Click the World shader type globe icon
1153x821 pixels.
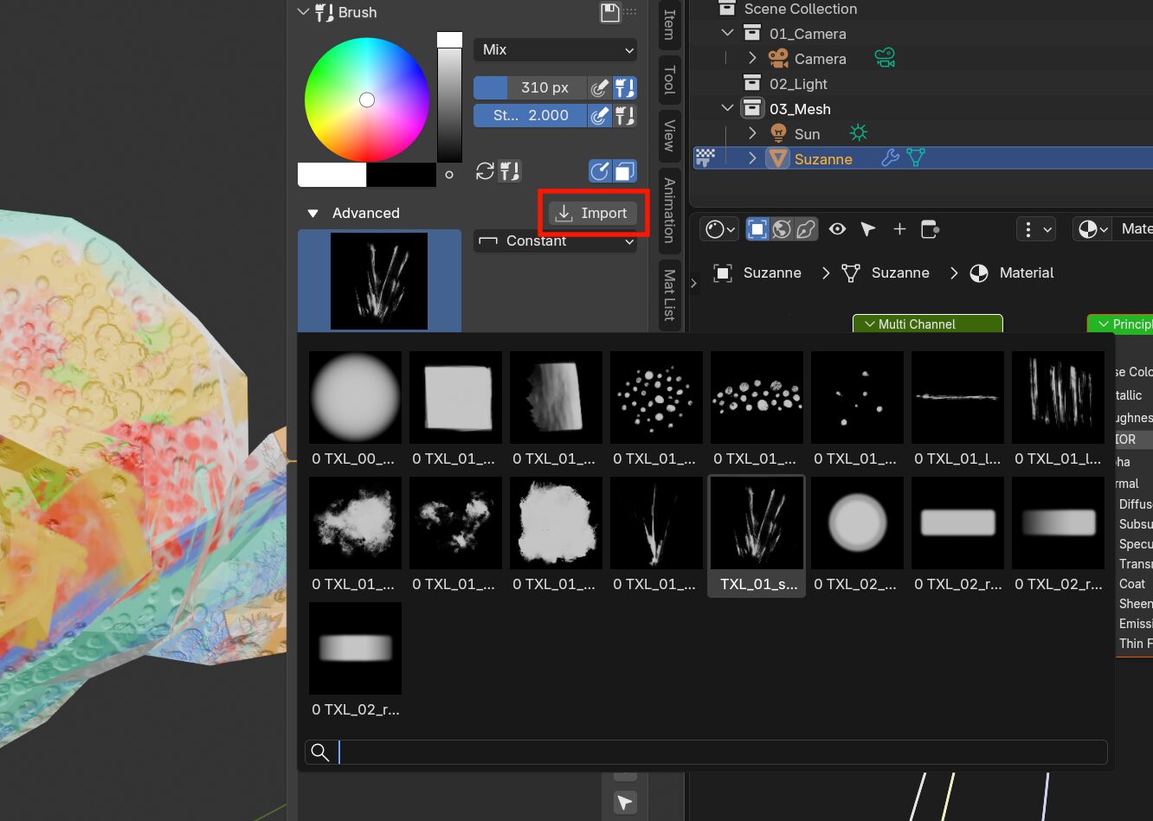(x=782, y=229)
